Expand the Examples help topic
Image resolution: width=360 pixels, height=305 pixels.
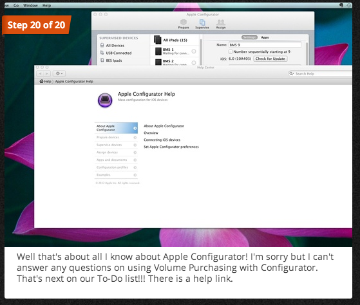coord(116,175)
